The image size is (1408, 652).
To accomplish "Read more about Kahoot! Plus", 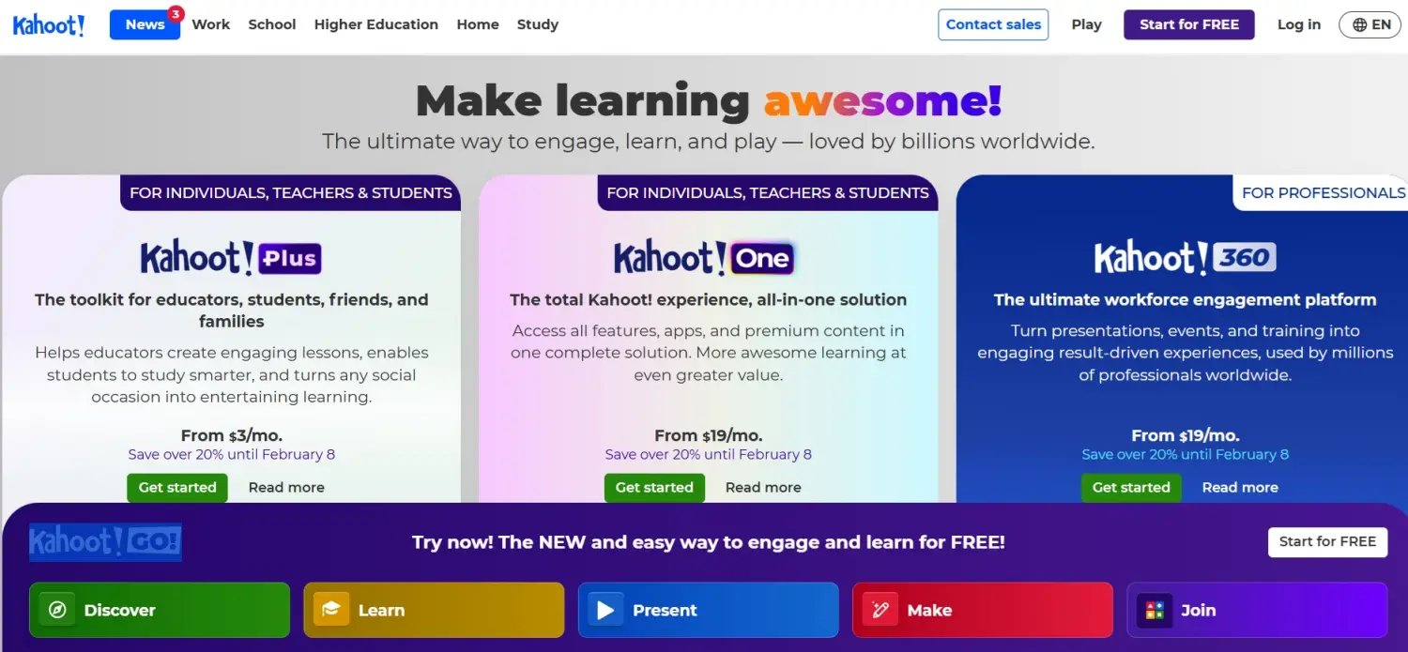I will coord(286,488).
